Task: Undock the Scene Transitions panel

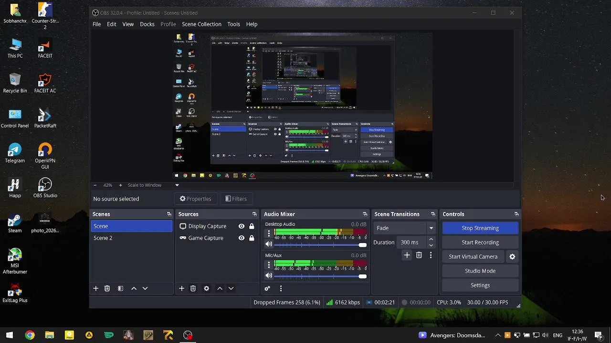Action: tap(433, 214)
